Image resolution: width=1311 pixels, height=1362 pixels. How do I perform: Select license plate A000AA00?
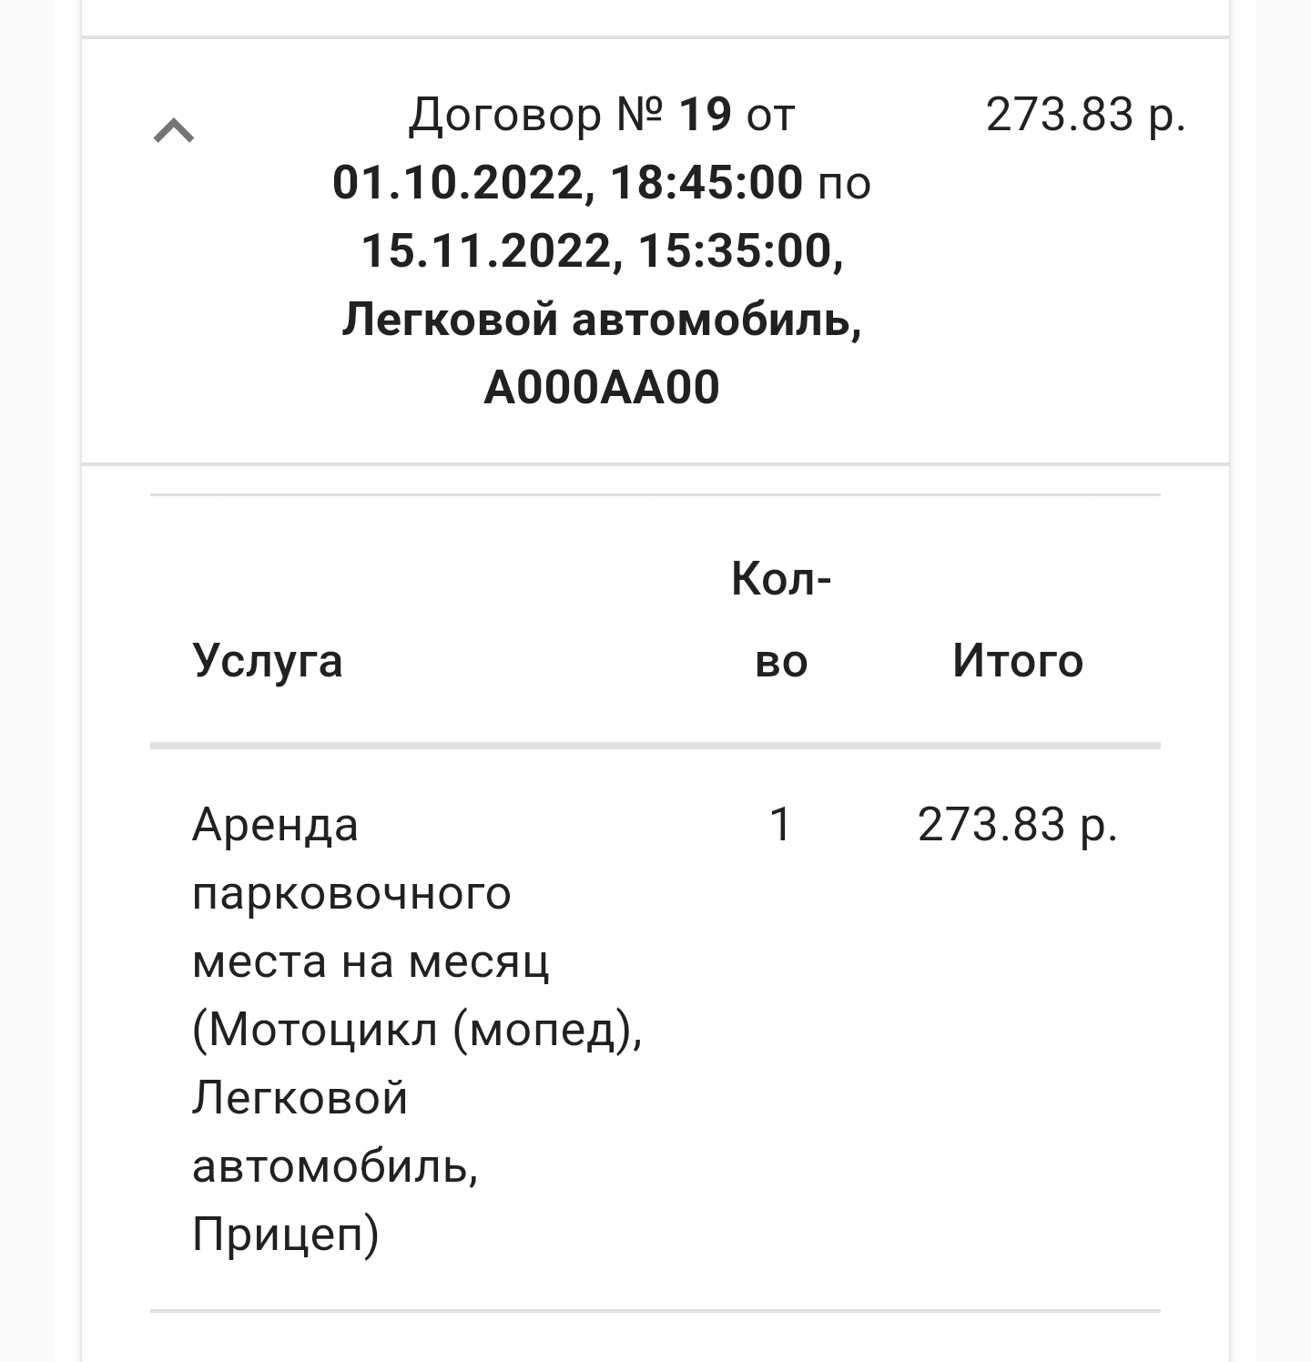[602, 388]
